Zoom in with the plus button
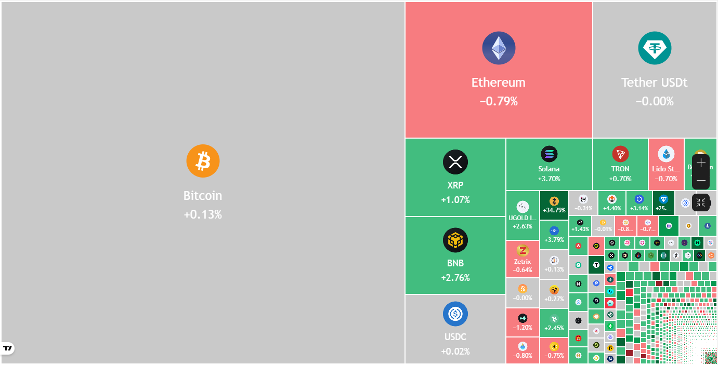The height and width of the screenshot is (365, 718). click(x=701, y=163)
